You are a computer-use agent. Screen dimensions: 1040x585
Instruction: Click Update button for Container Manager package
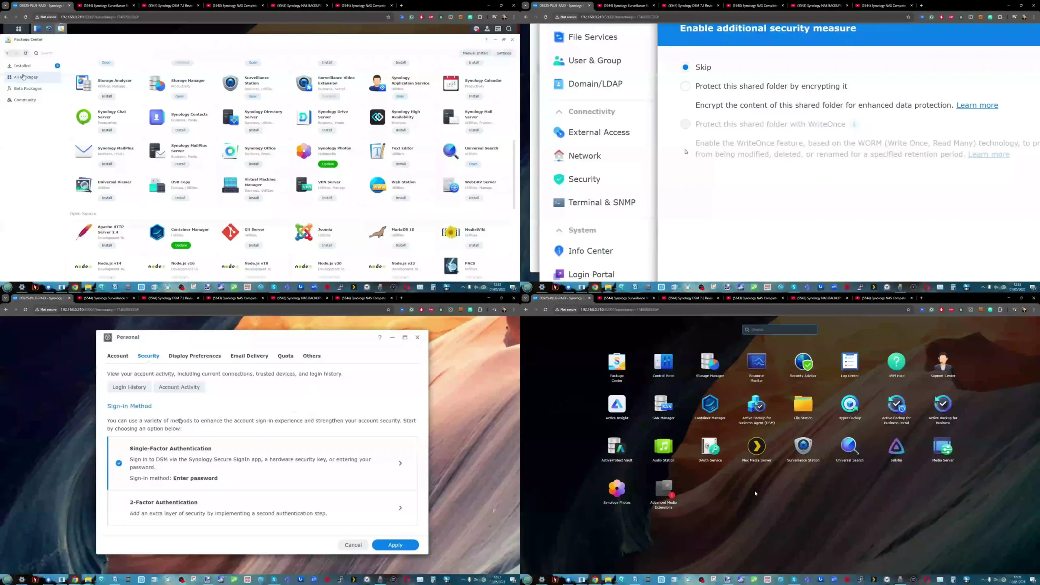(181, 245)
